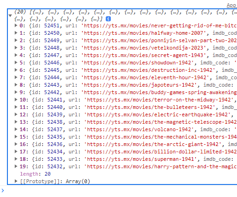The width and height of the screenshot is (237, 197).
Task: Expand the [[Prototype]] Array(0) entry
Action: (16, 181)
